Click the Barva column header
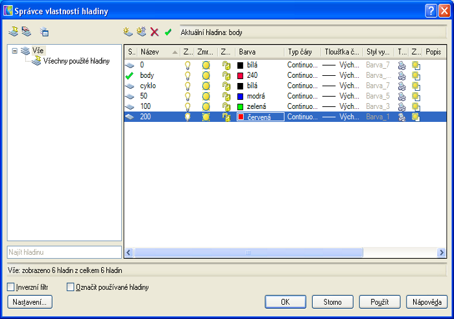Screen dimensions: 454x319 [259, 51]
